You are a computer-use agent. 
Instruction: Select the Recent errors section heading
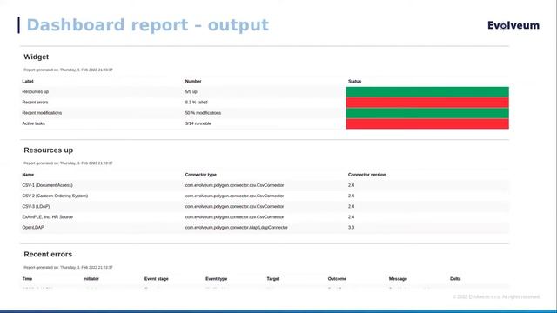[x=48, y=254]
